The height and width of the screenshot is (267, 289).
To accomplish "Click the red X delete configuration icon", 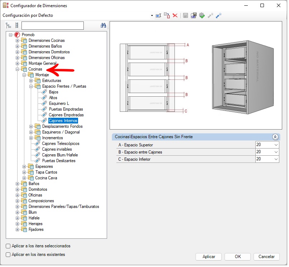I will pos(175,15).
